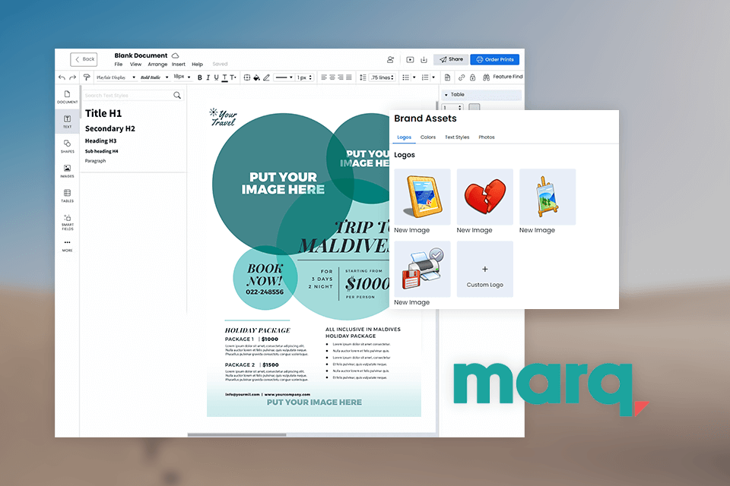Add a Custom Logo
The image size is (730, 486).
[x=484, y=270]
